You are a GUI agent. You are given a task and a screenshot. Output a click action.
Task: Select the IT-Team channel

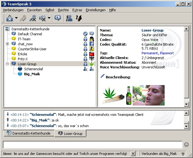[24, 39]
